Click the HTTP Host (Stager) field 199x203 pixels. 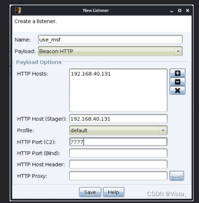point(118,119)
